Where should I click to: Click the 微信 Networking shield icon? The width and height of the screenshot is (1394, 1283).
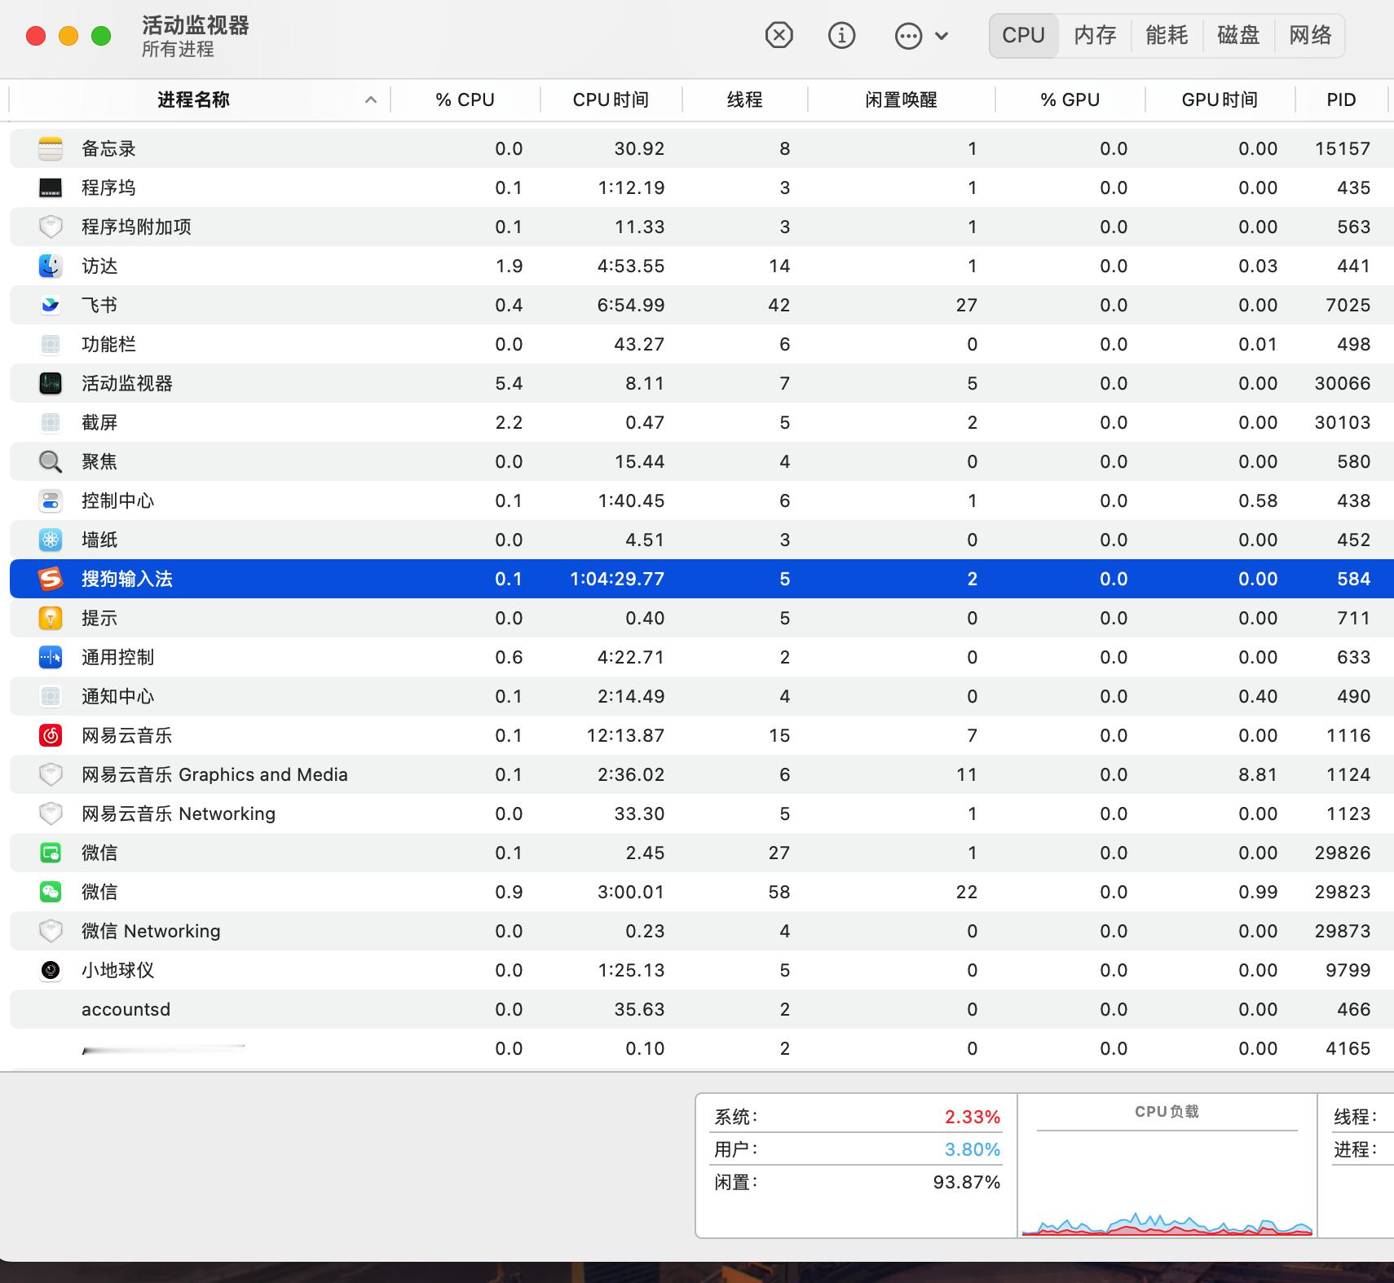tap(51, 931)
